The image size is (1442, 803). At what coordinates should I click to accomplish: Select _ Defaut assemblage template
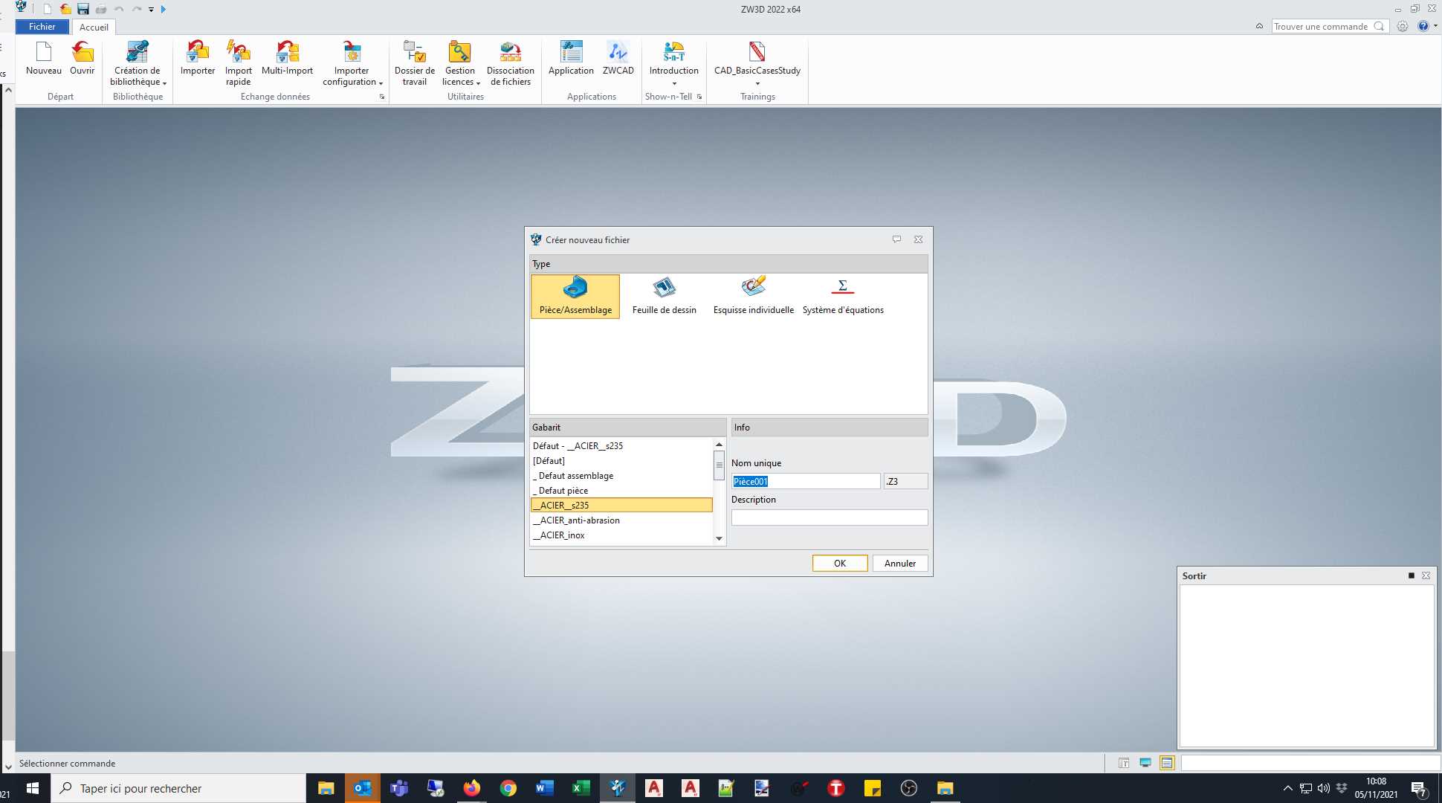tap(621, 475)
